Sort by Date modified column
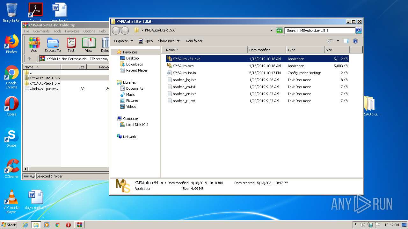This screenshot has width=408, height=229. pyautogui.click(x=267, y=50)
